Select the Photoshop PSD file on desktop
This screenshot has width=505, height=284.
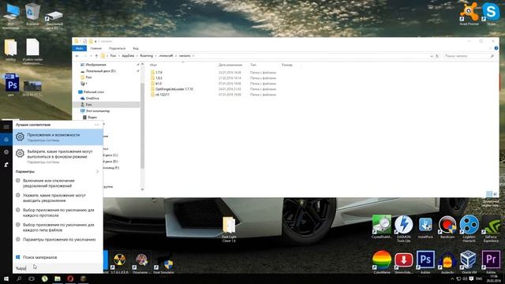[x=12, y=84]
